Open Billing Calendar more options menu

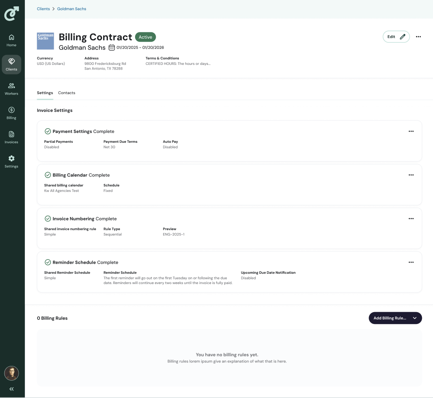[411, 175]
